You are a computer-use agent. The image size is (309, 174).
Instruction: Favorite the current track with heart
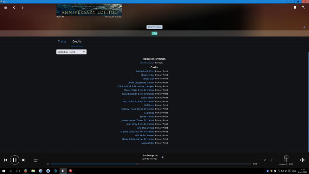[264, 160]
